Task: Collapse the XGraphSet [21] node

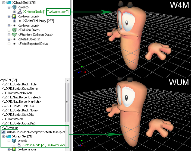Action: click(4, 136)
